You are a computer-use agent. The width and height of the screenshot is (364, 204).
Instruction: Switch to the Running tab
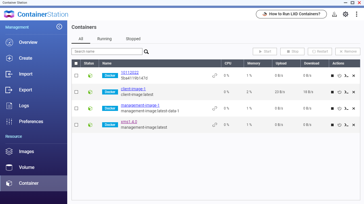click(104, 39)
